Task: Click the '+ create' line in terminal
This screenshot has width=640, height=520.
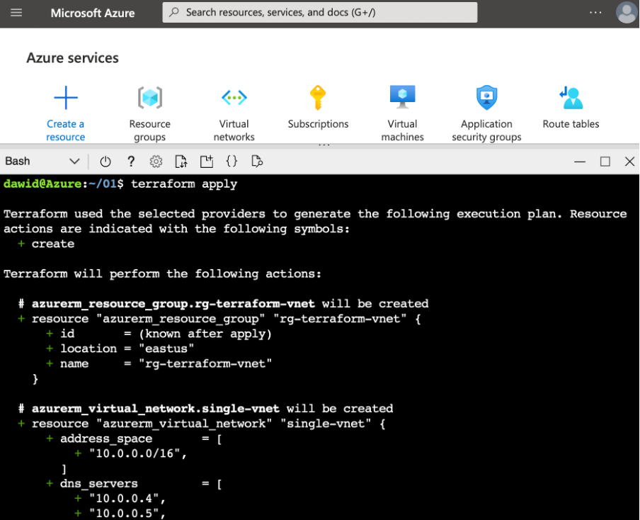Action: pyautogui.click(x=46, y=244)
